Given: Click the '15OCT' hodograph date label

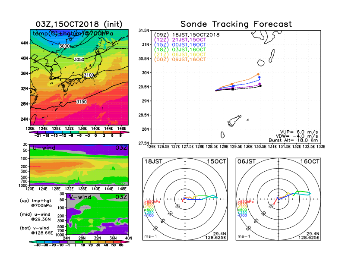Looking at the screenshot, I should click(217, 161).
